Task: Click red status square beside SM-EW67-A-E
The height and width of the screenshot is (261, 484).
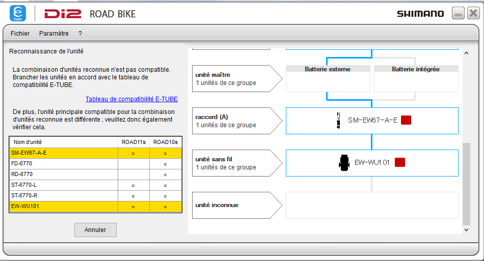Action: tap(406, 121)
